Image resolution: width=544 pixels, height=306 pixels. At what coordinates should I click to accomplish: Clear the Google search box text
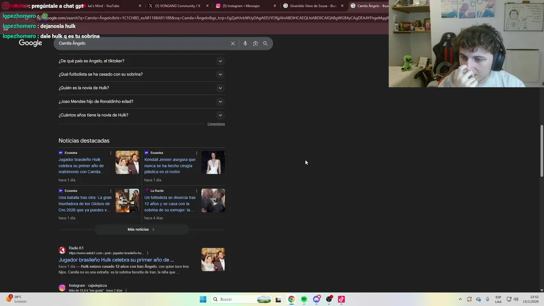click(x=232, y=43)
